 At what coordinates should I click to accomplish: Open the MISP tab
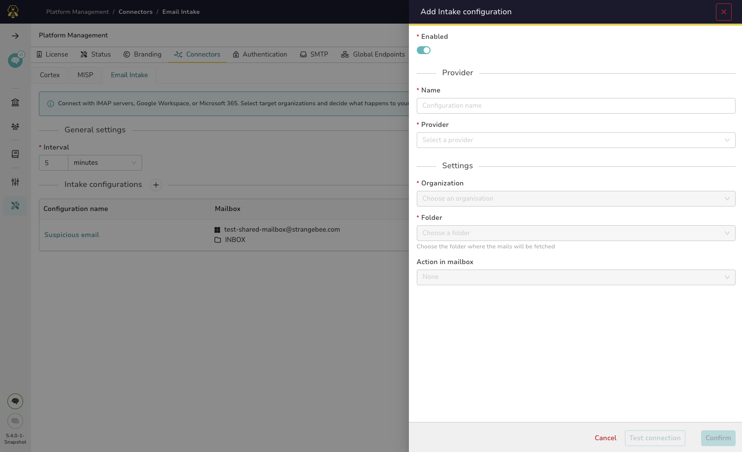[x=85, y=75]
